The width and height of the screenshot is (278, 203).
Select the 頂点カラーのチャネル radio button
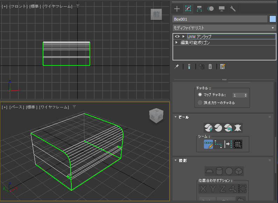(x=200, y=103)
